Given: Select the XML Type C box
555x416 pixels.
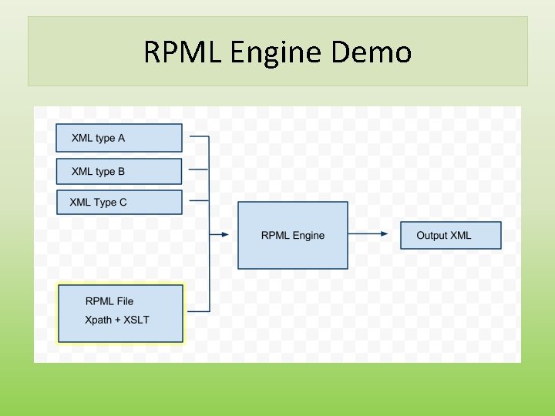Looking at the screenshot, I should pyautogui.click(x=119, y=203).
